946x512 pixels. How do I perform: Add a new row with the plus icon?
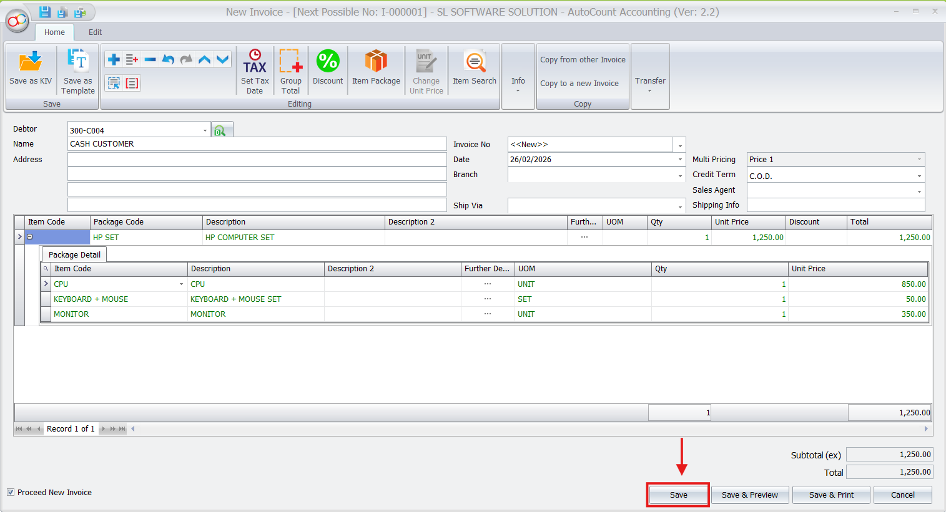pyautogui.click(x=114, y=60)
